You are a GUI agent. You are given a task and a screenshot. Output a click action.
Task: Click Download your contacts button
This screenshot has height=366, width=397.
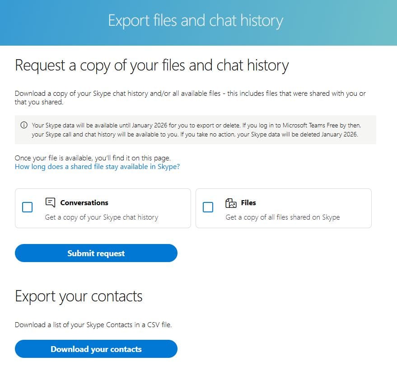click(96, 349)
